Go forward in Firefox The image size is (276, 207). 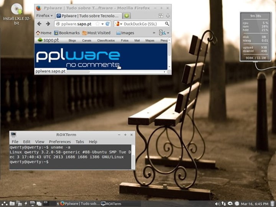48,24
